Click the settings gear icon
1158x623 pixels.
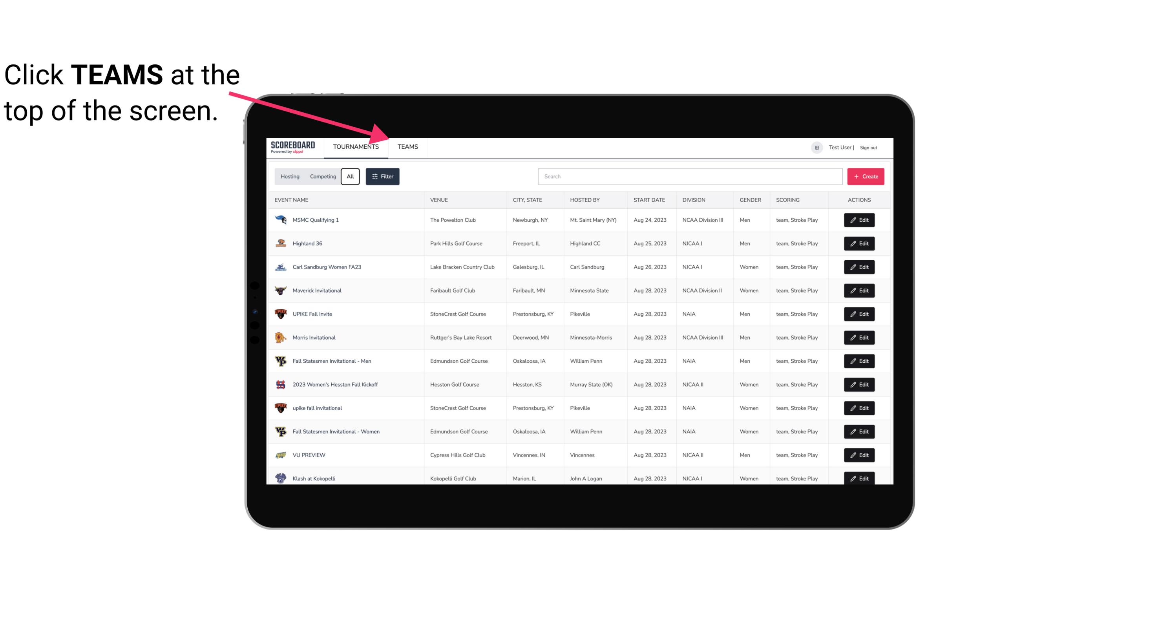815,146
